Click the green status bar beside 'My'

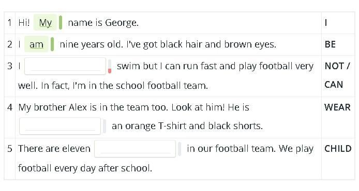coord(61,22)
